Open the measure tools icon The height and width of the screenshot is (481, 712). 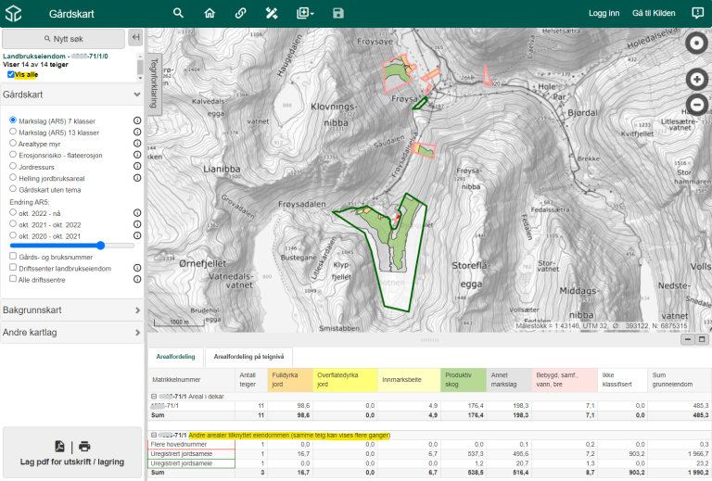[272, 13]
